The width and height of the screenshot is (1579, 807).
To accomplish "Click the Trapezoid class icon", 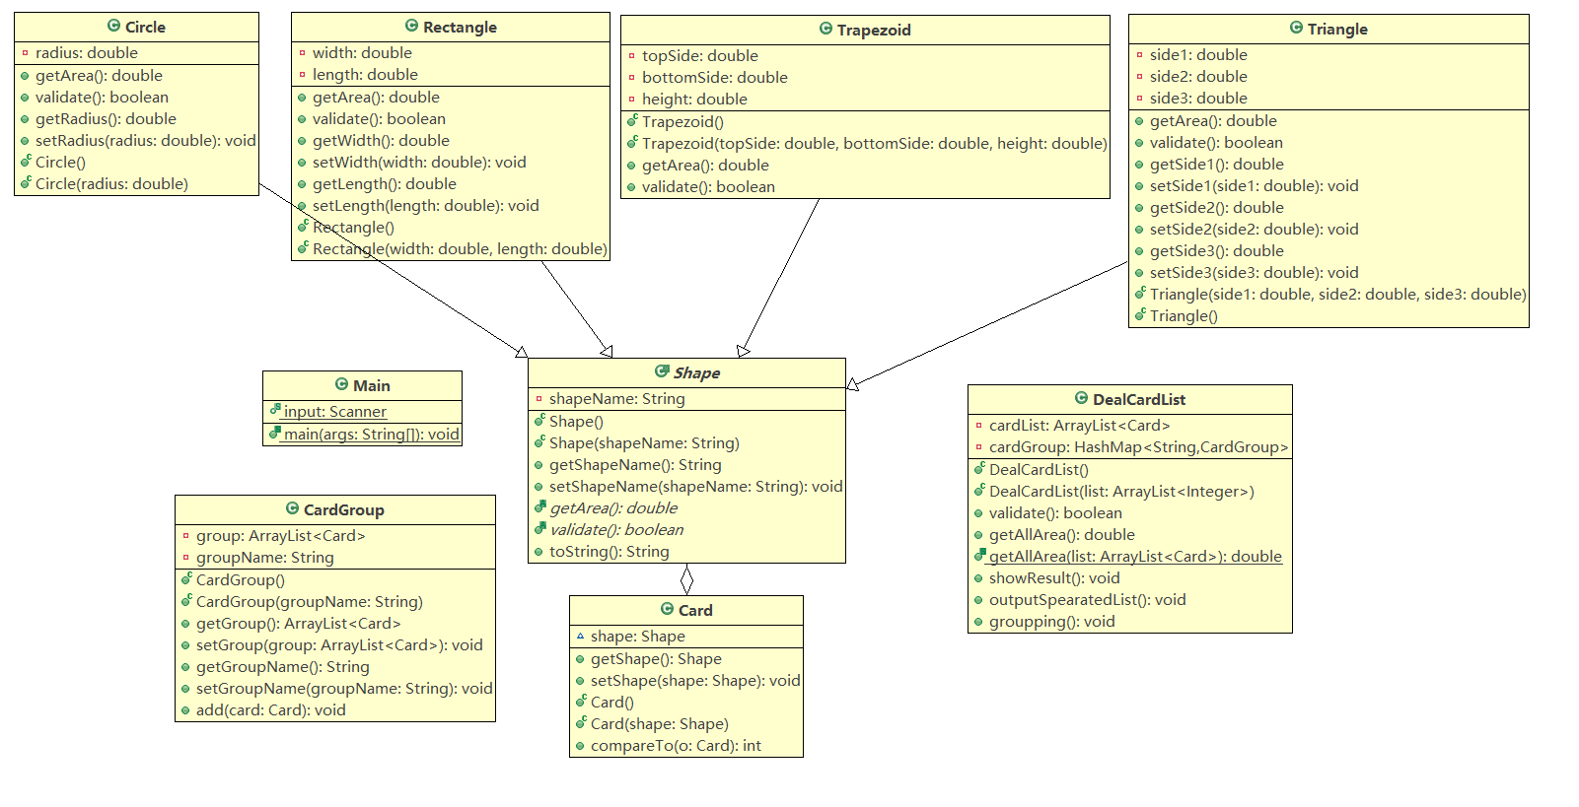I will tap(825, 29).
